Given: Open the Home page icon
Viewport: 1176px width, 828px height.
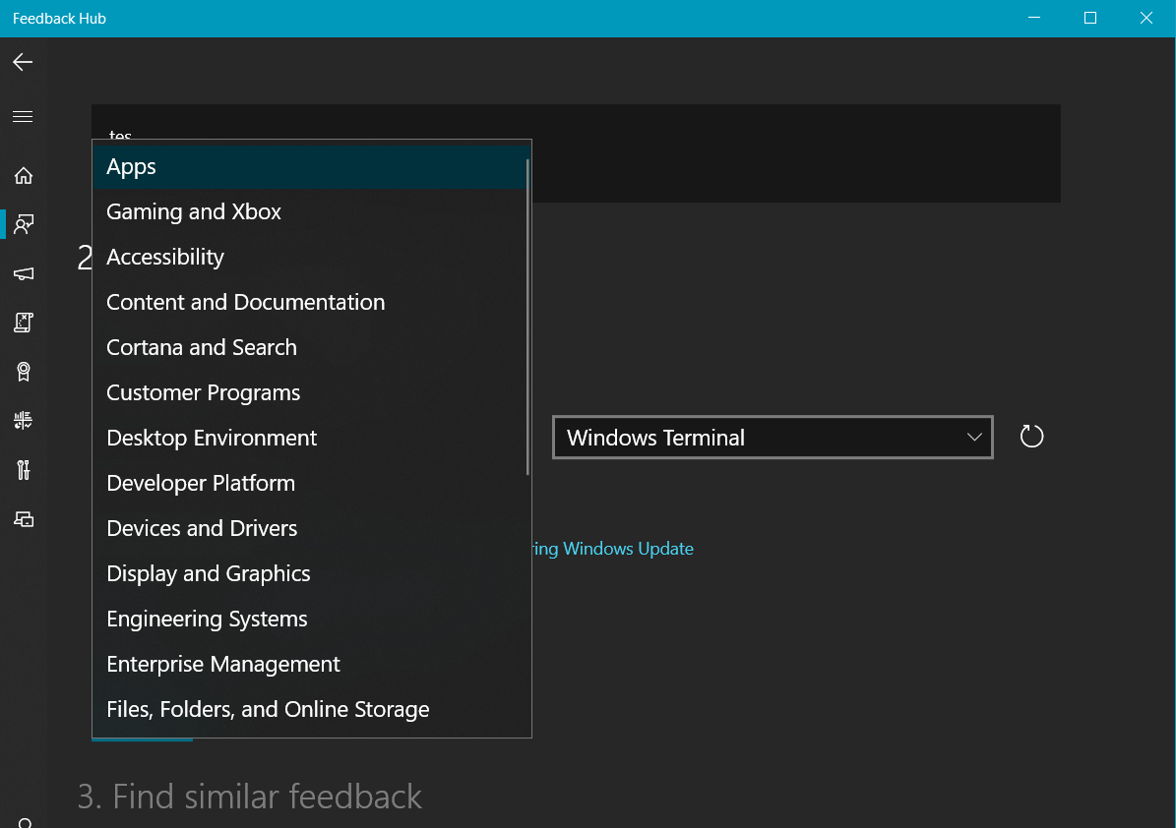Looking at the screenshot, I should click(24, 175).
